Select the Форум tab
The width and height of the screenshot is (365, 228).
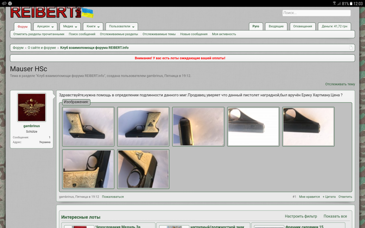coord(23,27)
